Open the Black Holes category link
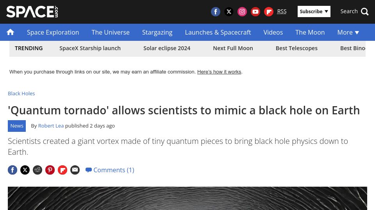The width and height of the screenshot is (375, 210). point(21,93)
